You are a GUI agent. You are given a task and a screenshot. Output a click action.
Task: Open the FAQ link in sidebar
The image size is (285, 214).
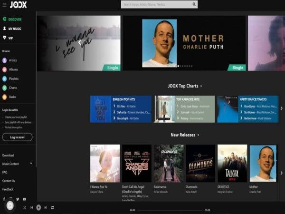tap(5, 172)
